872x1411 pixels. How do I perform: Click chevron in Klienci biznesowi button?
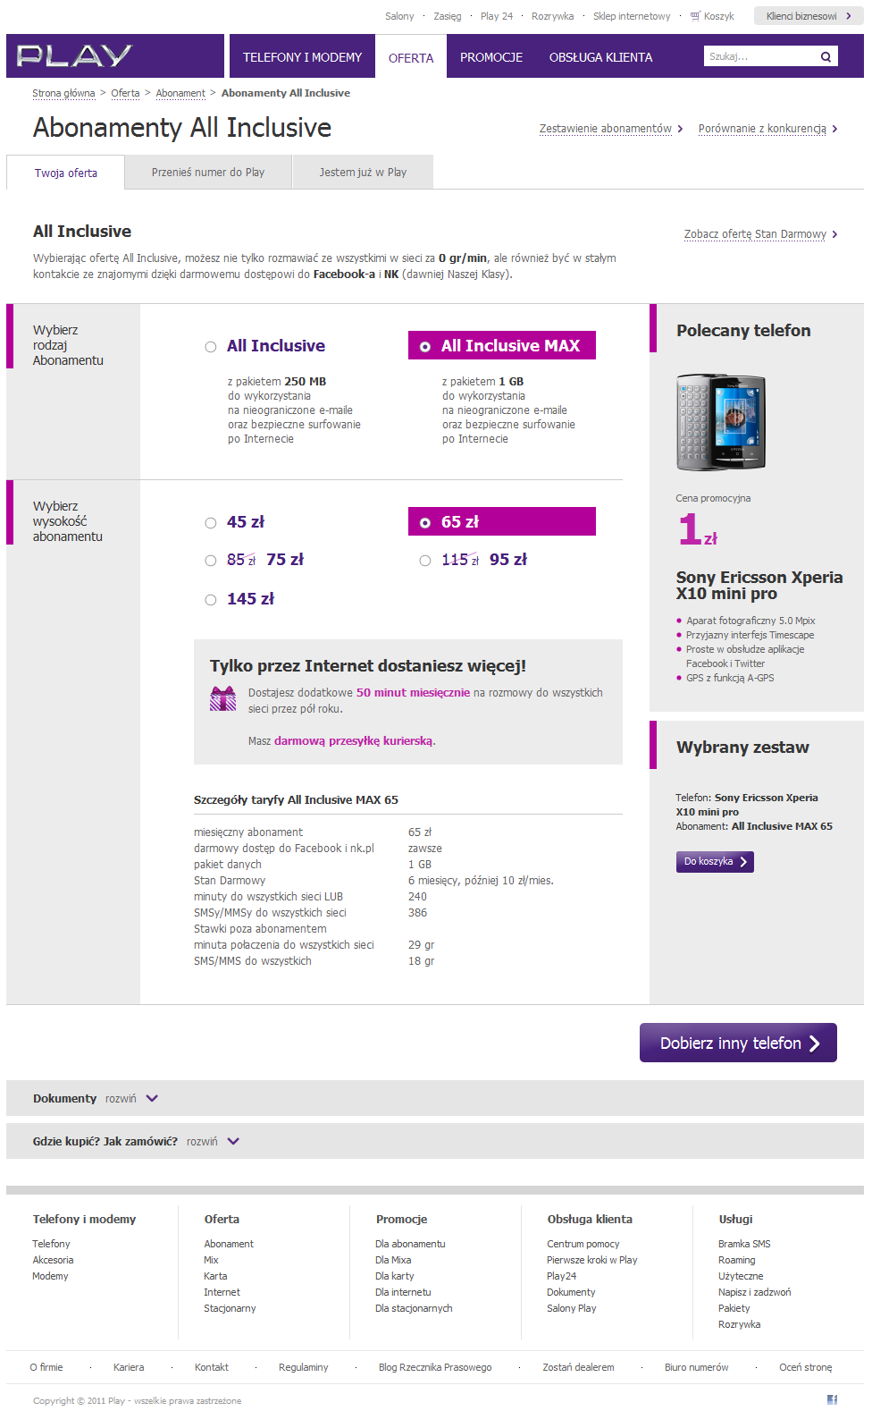click(849, 16)
